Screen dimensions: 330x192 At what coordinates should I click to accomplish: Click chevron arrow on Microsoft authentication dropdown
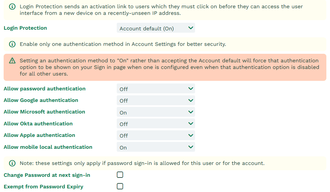pos(190,112)
